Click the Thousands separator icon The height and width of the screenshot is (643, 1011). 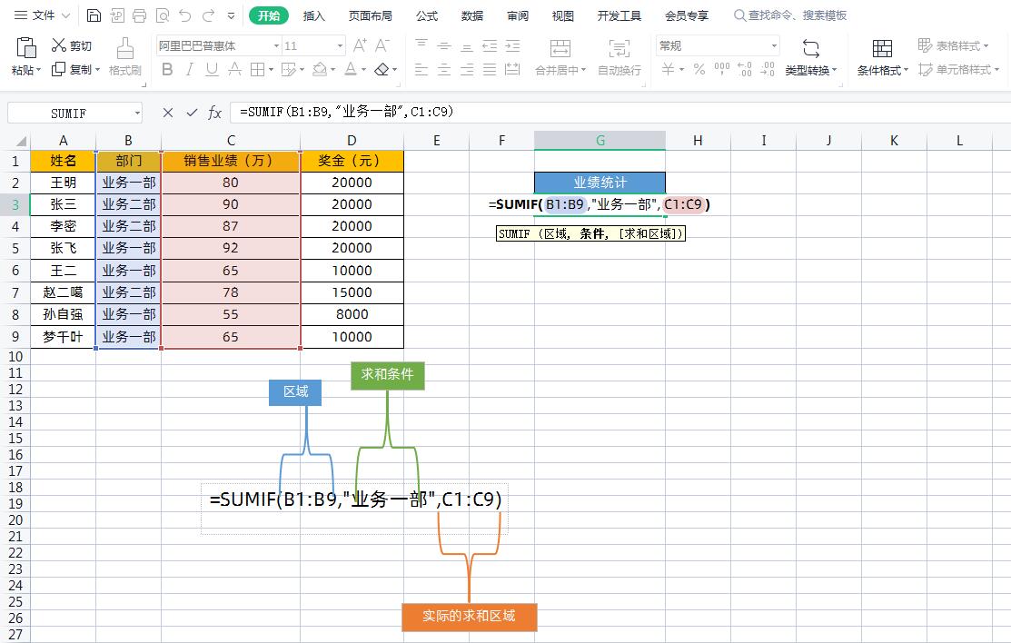click(x=722, y=69)
